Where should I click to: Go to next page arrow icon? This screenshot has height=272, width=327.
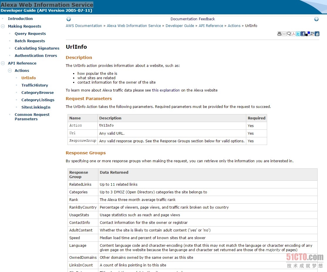click(316, 19)
